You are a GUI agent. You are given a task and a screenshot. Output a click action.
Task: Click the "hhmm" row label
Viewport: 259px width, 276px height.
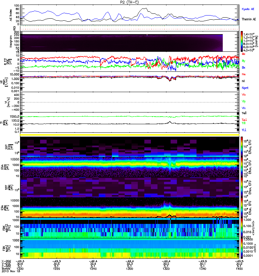(5, 269)
